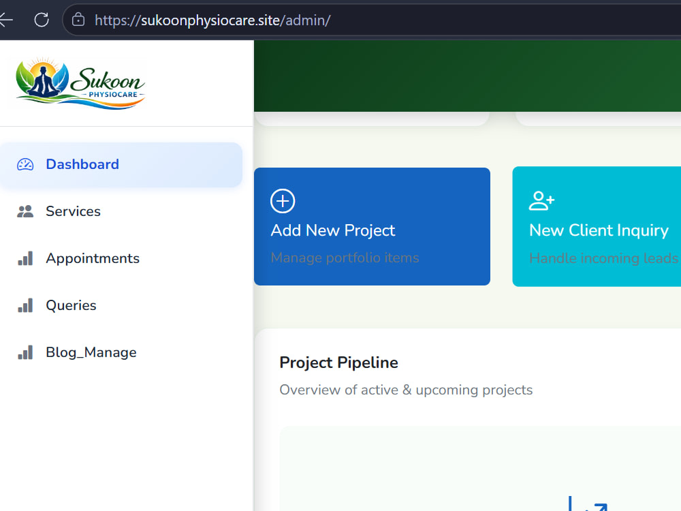This screenshot has width=681, height=511.
Task: Open the Services menu item
Action: (121, 211)
